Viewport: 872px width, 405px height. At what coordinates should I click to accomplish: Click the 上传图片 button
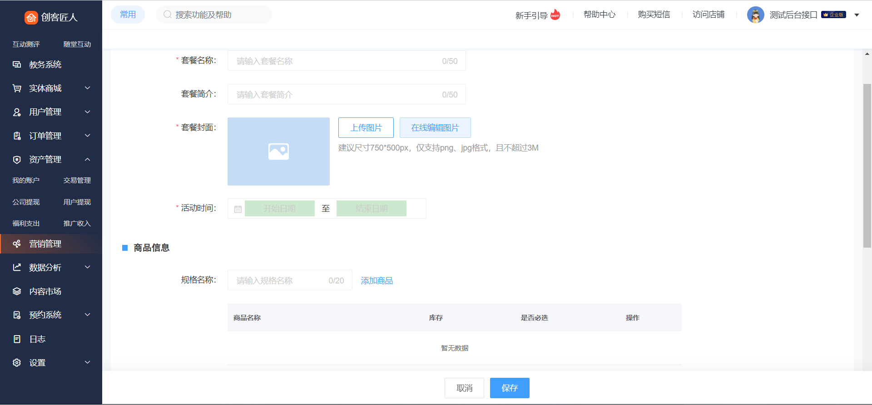pyautogui.click(x=366, y=128)
